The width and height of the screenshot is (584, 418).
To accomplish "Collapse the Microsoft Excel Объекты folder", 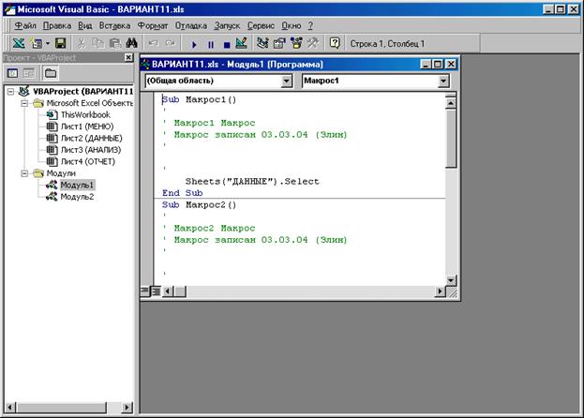I will click(24, 103).
